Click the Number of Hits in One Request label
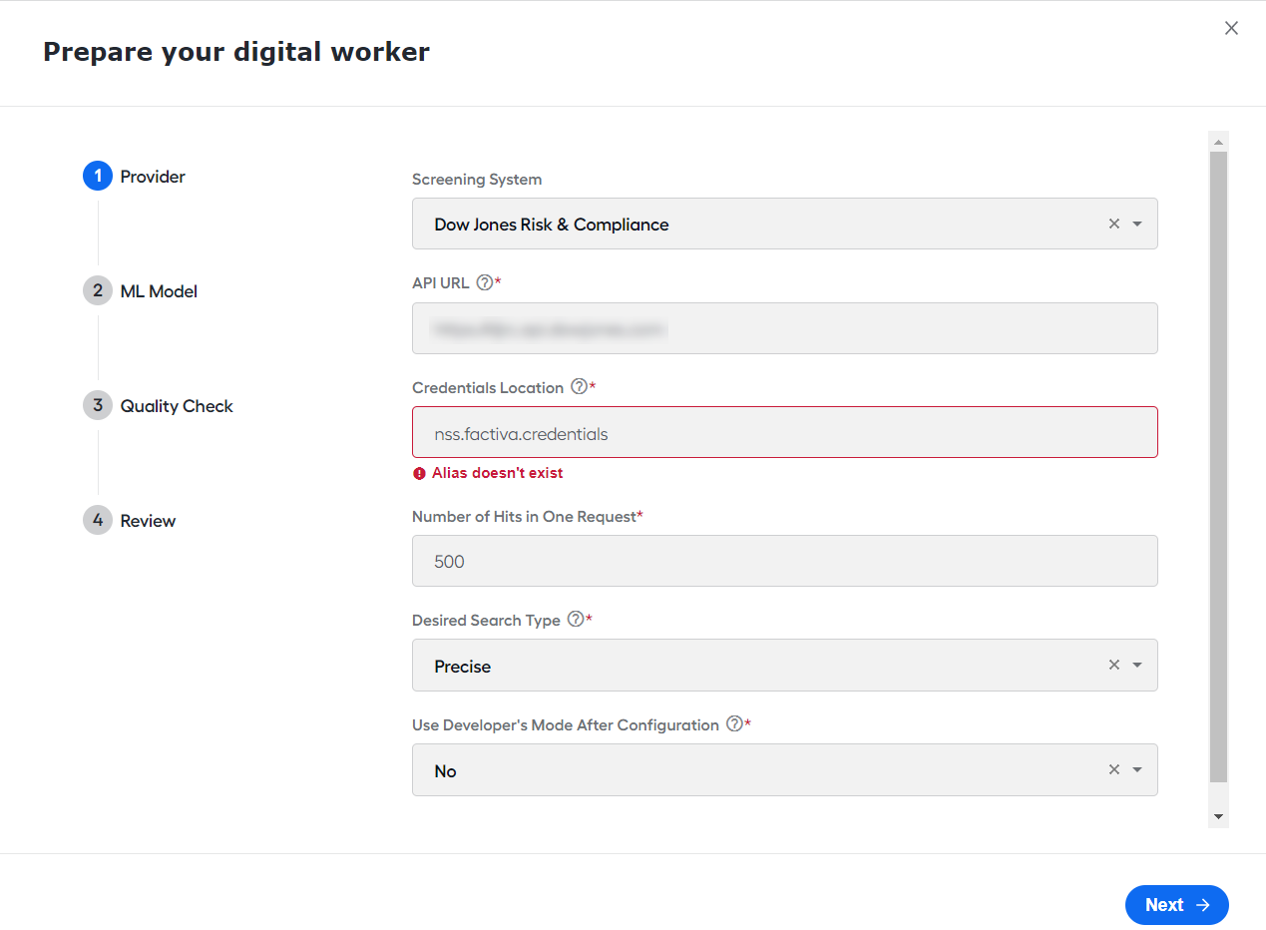This screenshot has height=930, width=1266. 527,516
